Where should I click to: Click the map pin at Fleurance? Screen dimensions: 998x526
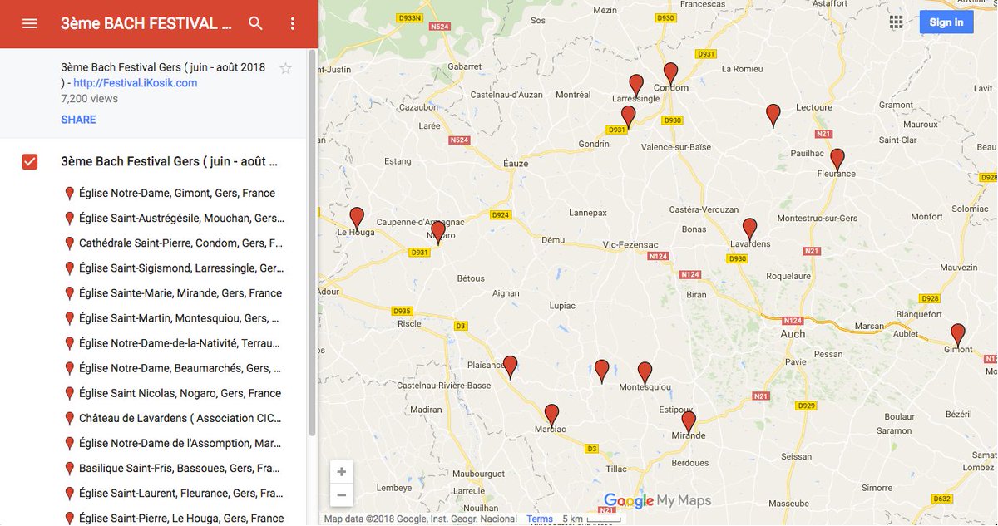837,160
